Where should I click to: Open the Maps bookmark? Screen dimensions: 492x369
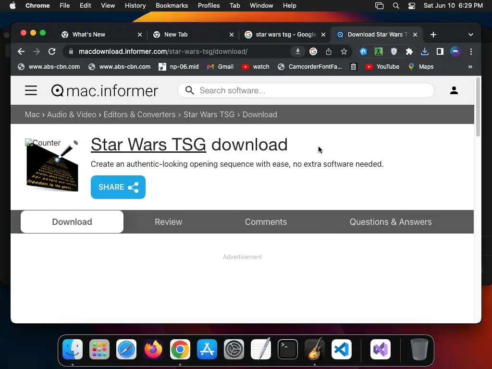point(420,66)
